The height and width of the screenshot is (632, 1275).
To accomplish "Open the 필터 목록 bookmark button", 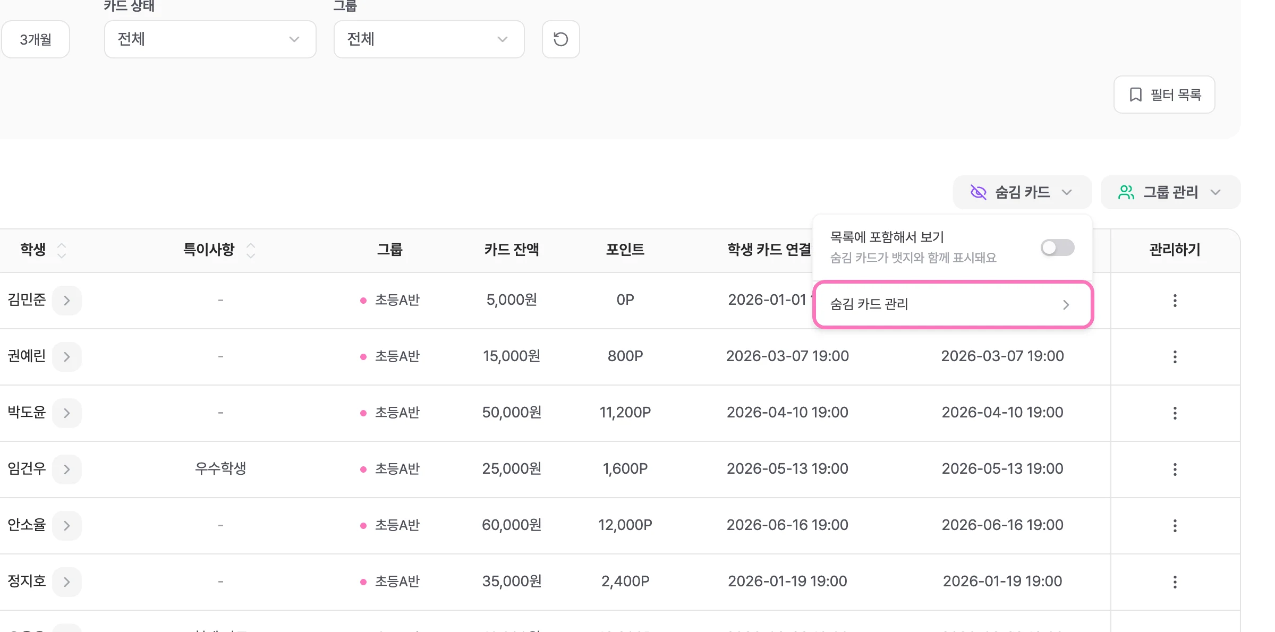I will [x=1164, y=95].
